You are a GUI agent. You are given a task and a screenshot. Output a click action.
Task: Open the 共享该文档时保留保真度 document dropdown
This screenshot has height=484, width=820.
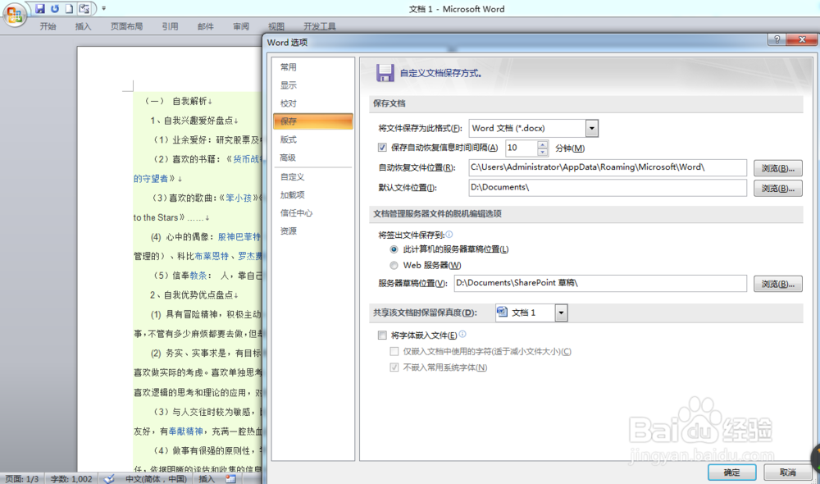click(x=561, y=313)
